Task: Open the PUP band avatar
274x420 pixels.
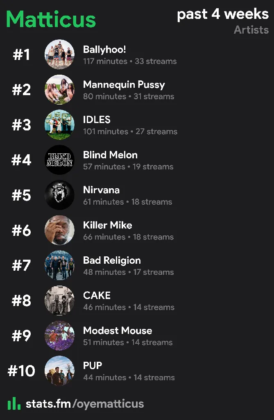Action: pos(59,371)
